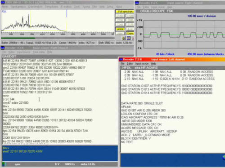Open the main analyzer window's system icon
Image resolution: width=225 pixels, height=168 pixels.
(3, 2)
